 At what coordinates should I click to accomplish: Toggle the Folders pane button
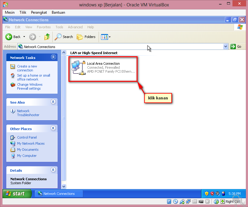[x=86, y=37]
